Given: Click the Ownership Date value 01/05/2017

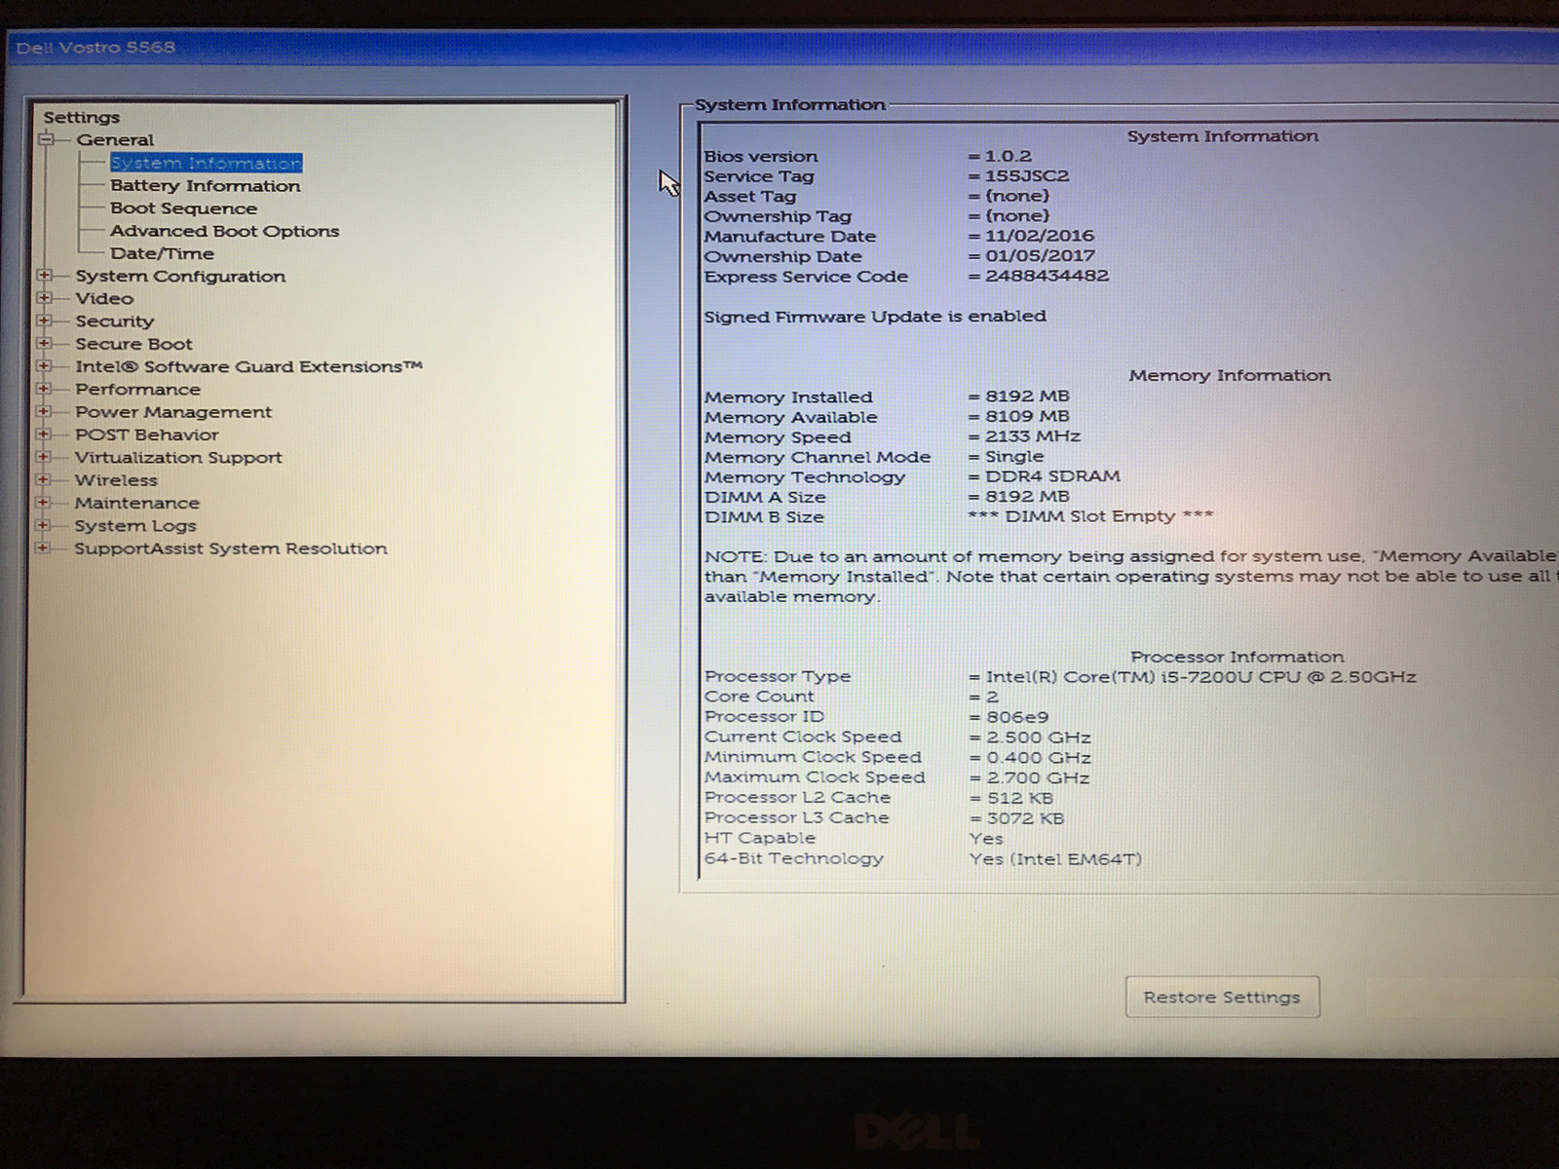Looking at the screenshot, I should coord(1040,256).
